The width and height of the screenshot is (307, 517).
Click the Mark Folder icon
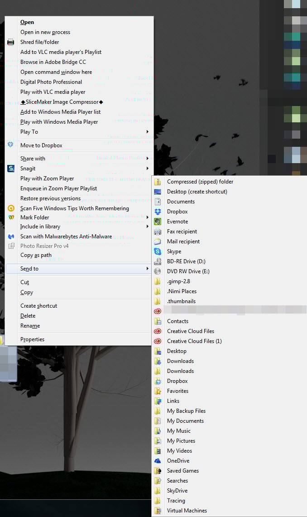pyautogui.click(x=11, y=217)
